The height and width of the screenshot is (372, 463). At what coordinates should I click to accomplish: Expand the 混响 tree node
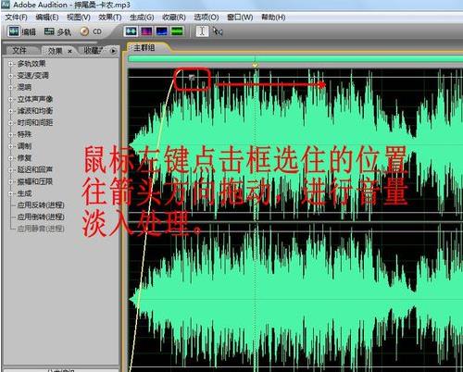[10, 88]
